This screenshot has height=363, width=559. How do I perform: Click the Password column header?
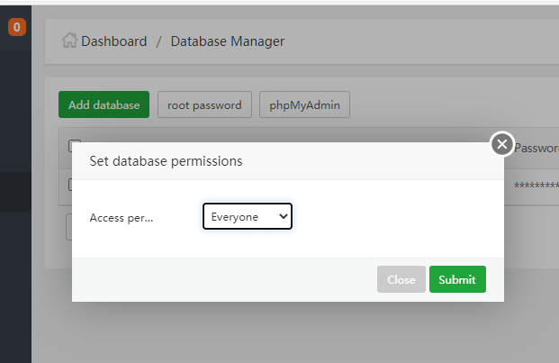536,148
